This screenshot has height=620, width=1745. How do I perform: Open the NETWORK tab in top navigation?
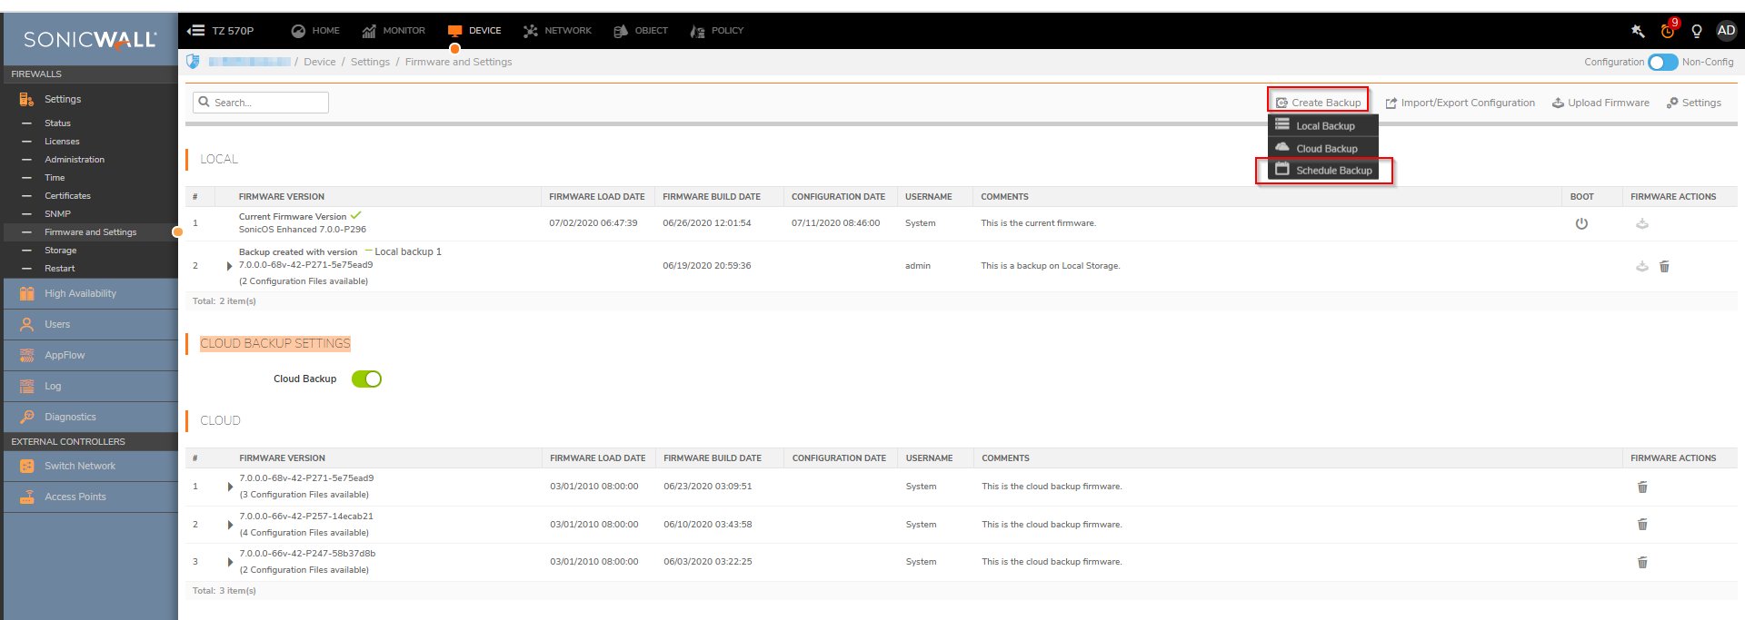[x=557, y=31]
